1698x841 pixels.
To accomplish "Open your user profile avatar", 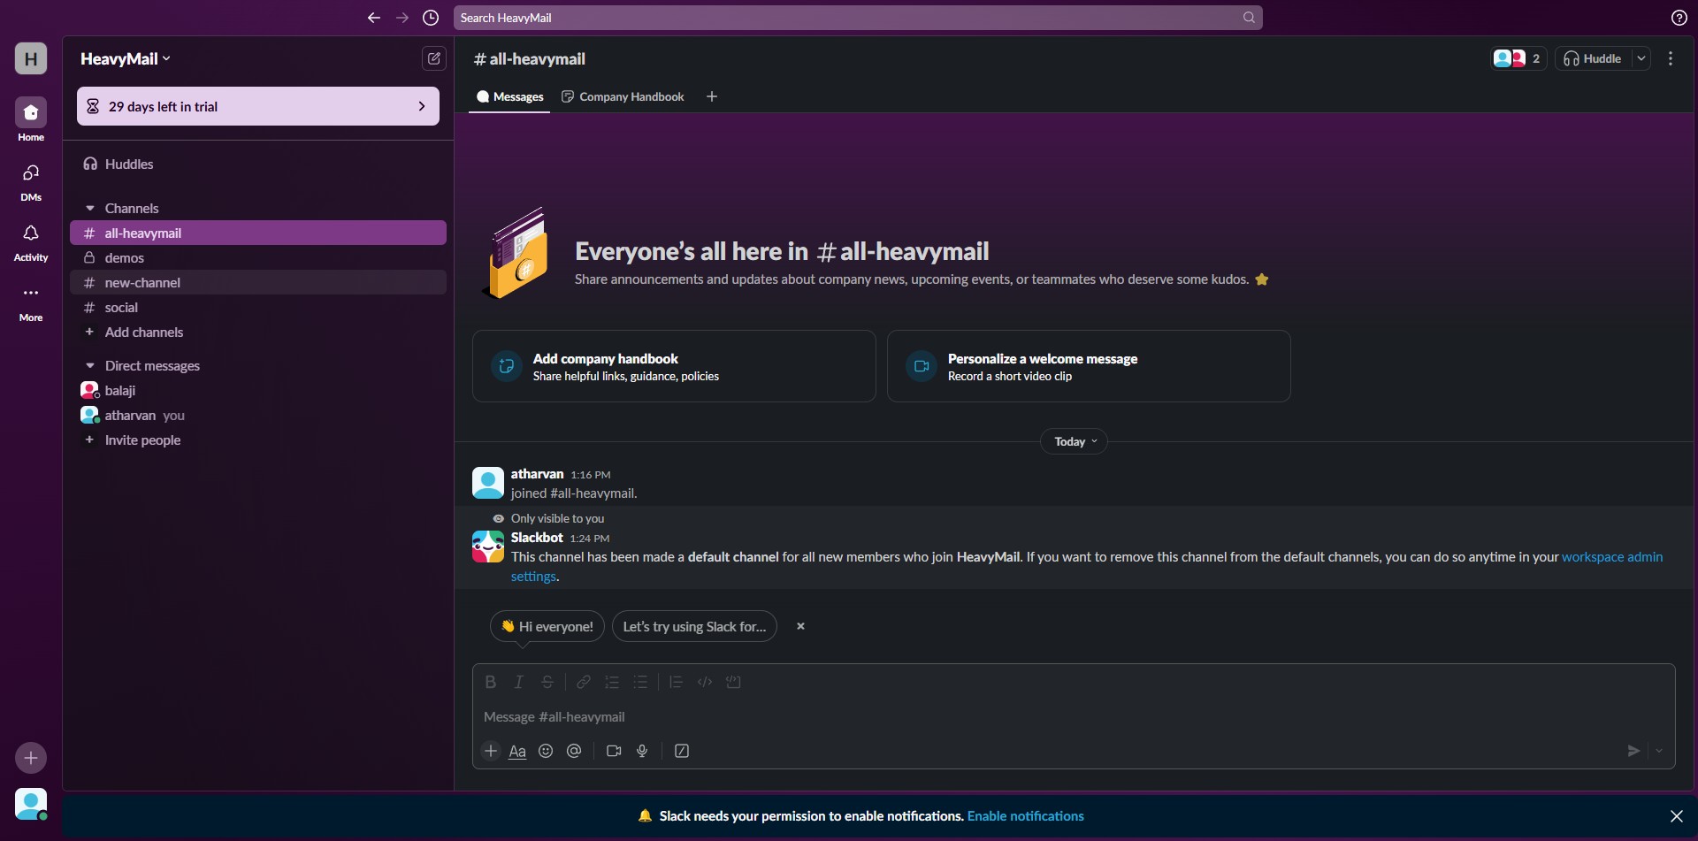I will pos(31,804).
